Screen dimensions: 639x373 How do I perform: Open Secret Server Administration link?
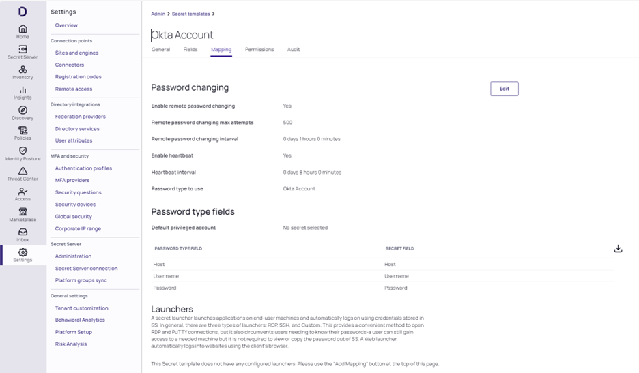click(x=73, y=256)
